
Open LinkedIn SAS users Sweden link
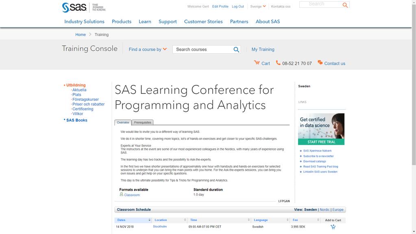(320, 172)
